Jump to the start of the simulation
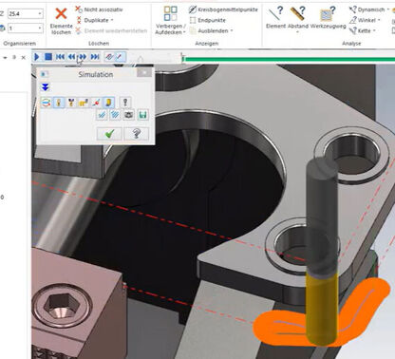The width and height of the screenshot is (395, 359). [60, 57]
